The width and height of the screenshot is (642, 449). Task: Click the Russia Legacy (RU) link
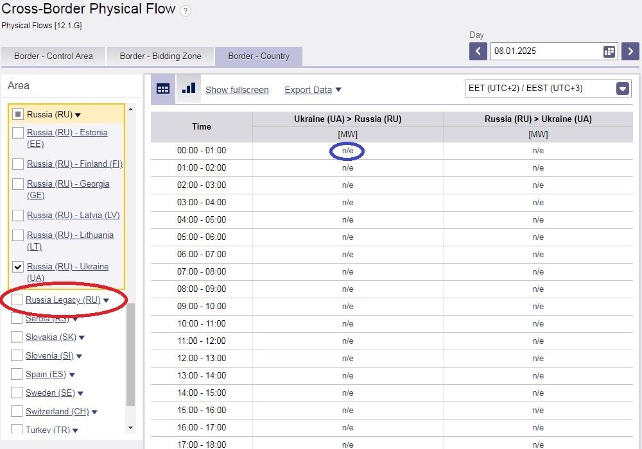pos(63,300)
